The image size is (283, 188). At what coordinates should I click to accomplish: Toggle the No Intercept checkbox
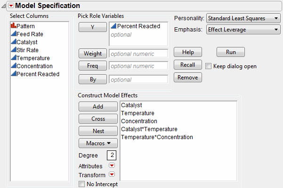(81, 184)
